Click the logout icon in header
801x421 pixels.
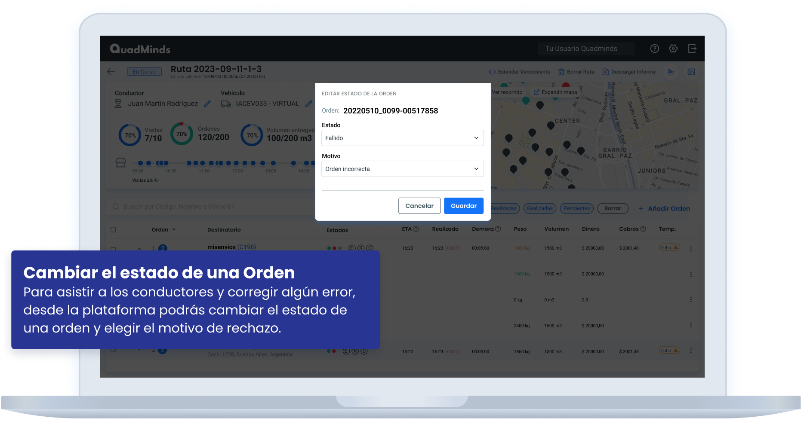(692, 49)
